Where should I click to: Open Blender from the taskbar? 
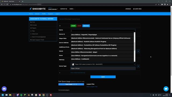[x=29, y=95]
